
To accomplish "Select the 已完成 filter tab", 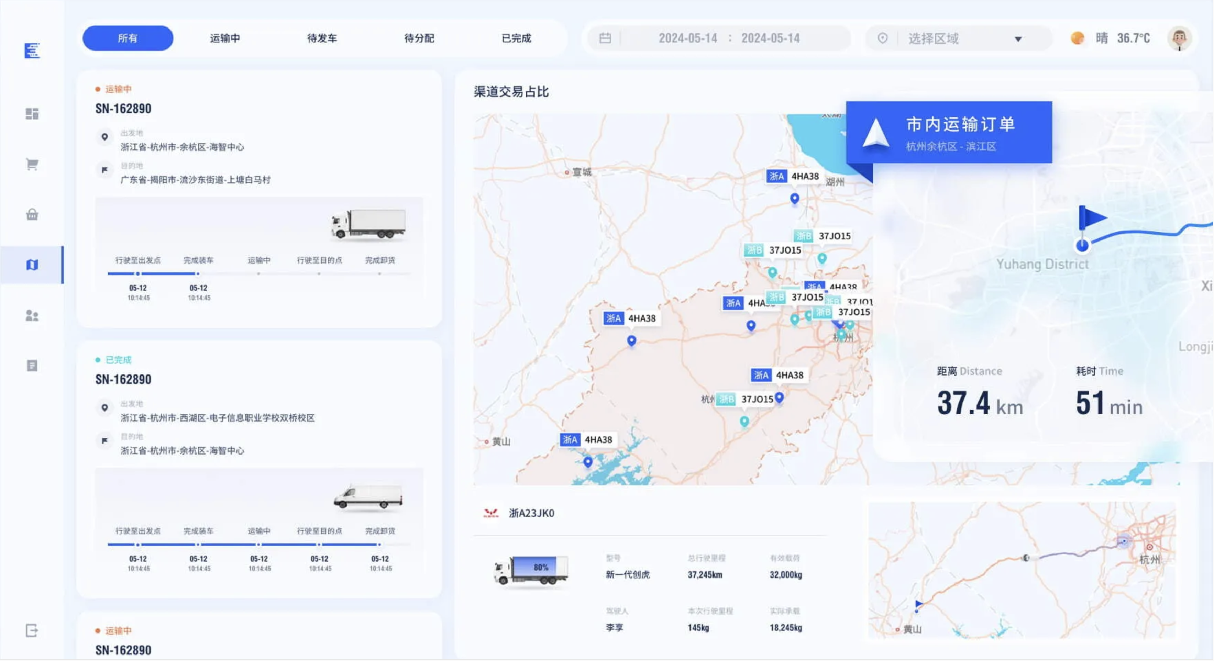I will (x=516, y=38).
